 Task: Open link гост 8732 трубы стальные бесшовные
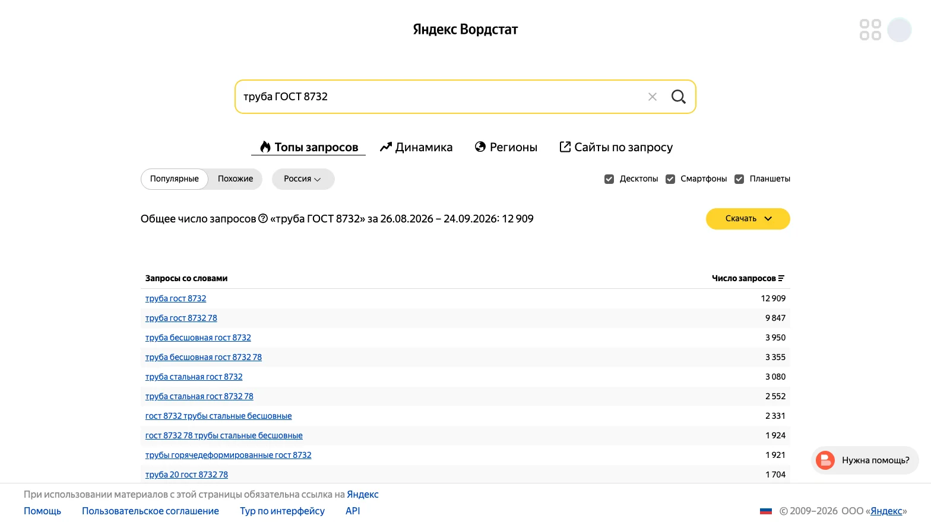[218, 416]
